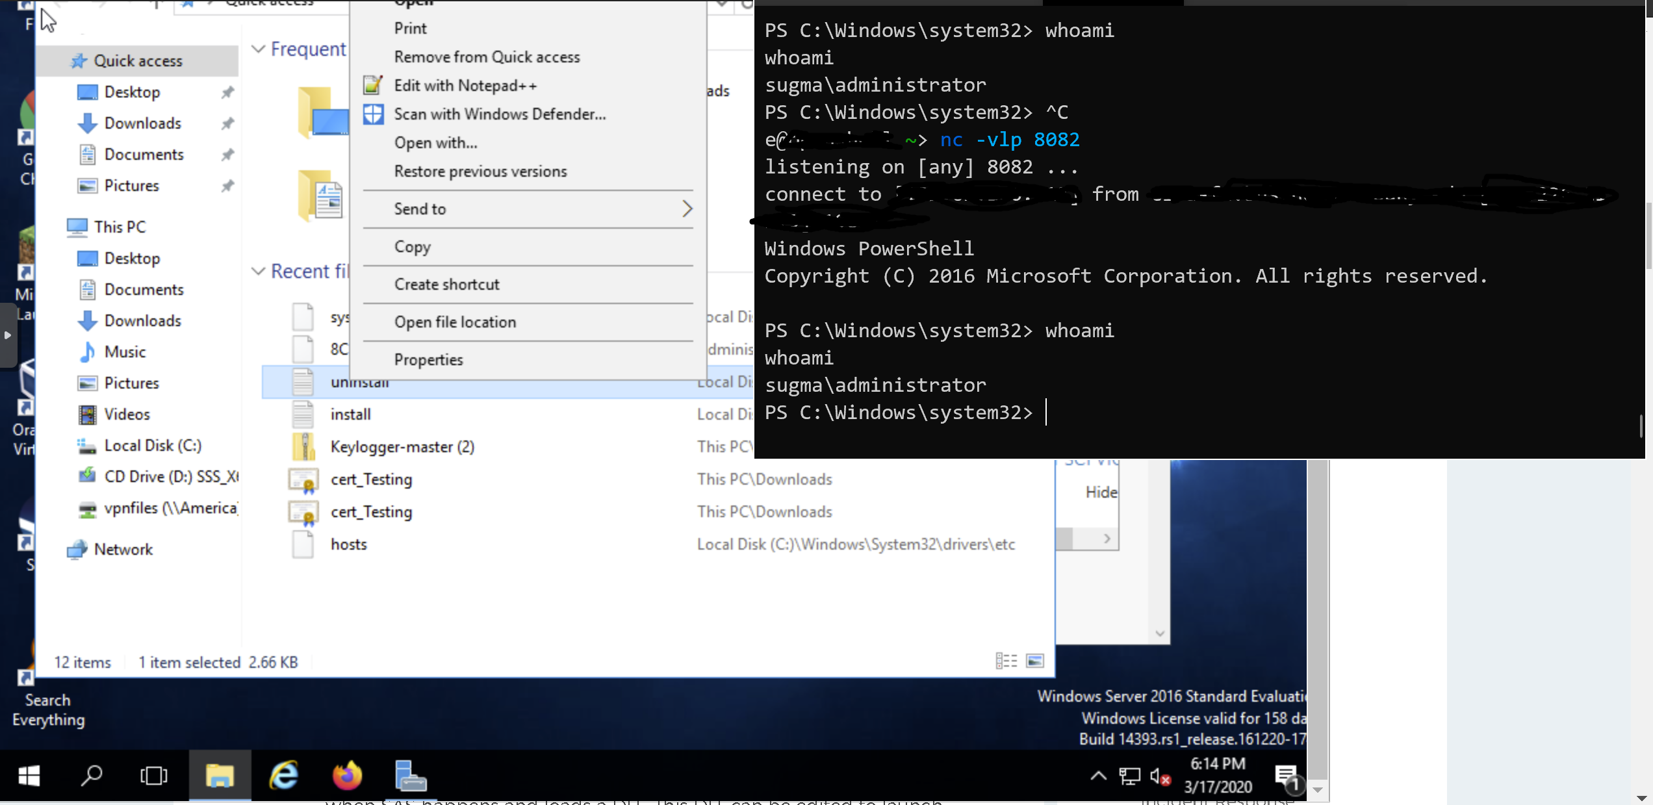
Task: Toggle the Large icons view layout
Action: coord(1035,661)
